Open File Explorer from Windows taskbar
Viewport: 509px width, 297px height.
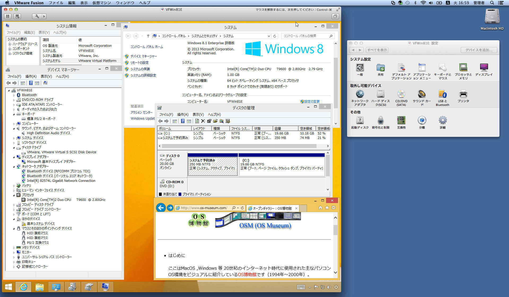(x=40, y=287)
